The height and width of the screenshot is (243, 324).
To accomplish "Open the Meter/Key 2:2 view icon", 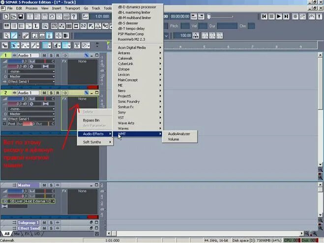I will coord(83,26).
